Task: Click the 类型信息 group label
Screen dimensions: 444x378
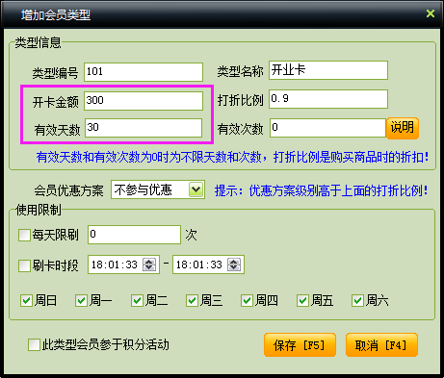Action: (38, 42)
